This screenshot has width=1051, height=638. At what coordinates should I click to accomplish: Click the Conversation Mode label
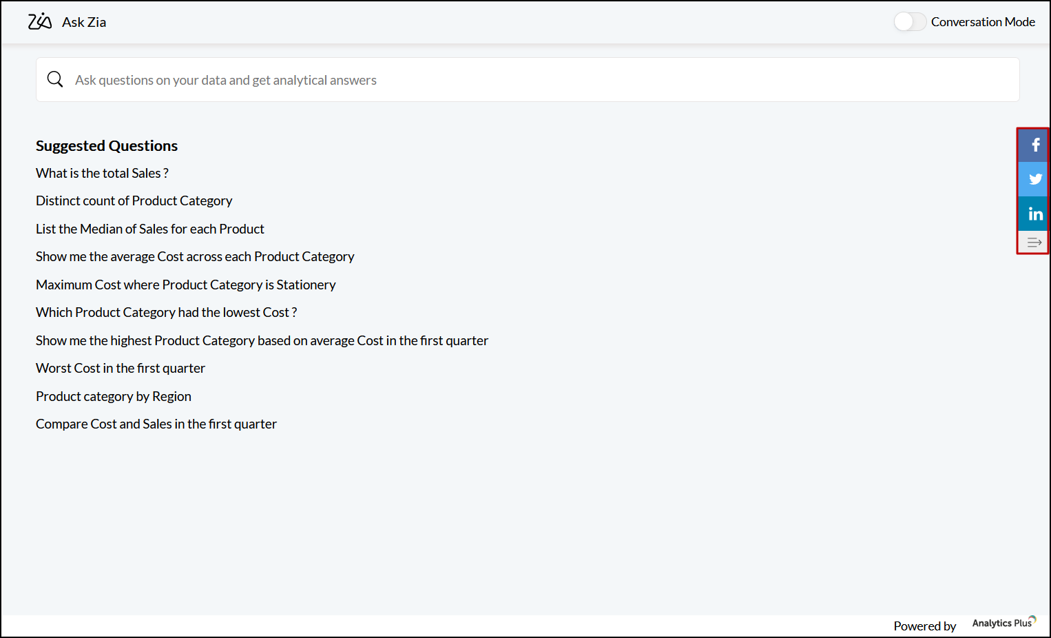(x=983, y=22)
